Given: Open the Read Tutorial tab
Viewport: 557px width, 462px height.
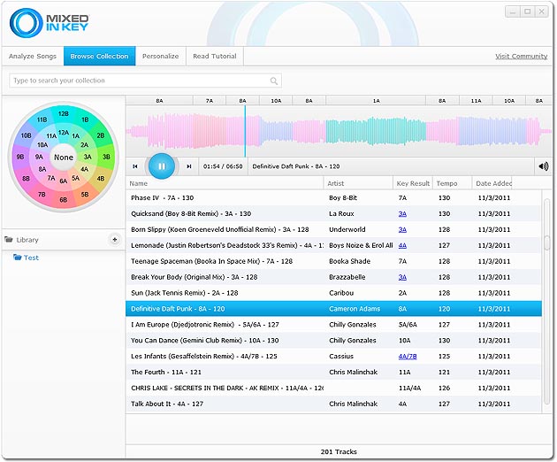Looking at the screenshot, I should click(215, 56).
